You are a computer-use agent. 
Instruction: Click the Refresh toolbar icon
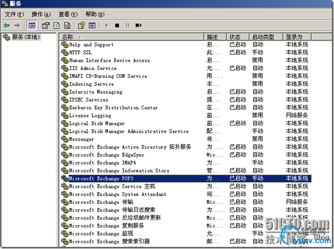57,25
